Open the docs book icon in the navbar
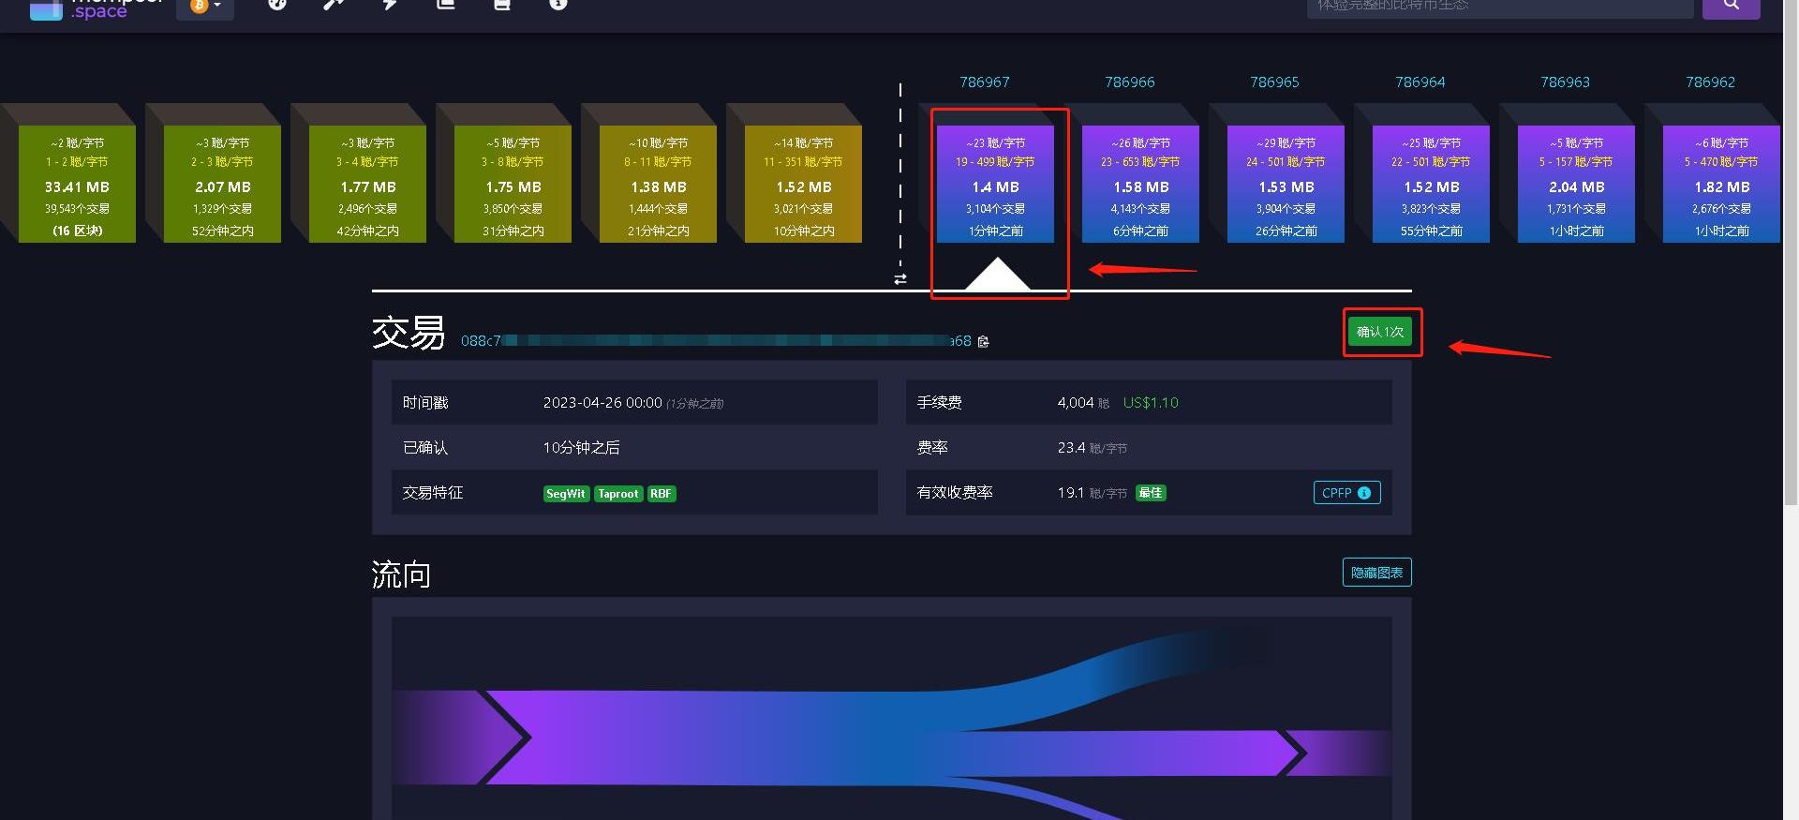 coord(502,5)
